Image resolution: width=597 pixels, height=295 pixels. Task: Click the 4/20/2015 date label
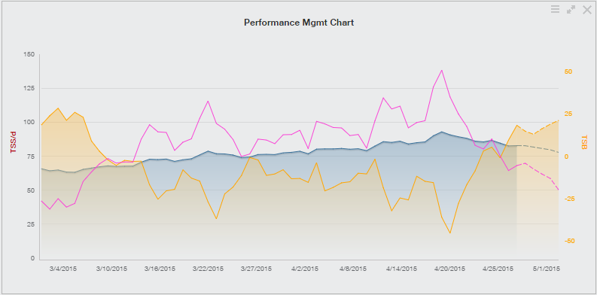pyautogui.click(x=449, y=269)
